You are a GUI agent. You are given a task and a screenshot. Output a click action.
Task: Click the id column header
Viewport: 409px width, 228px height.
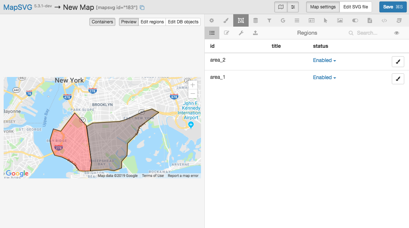(x=212, y=46)
